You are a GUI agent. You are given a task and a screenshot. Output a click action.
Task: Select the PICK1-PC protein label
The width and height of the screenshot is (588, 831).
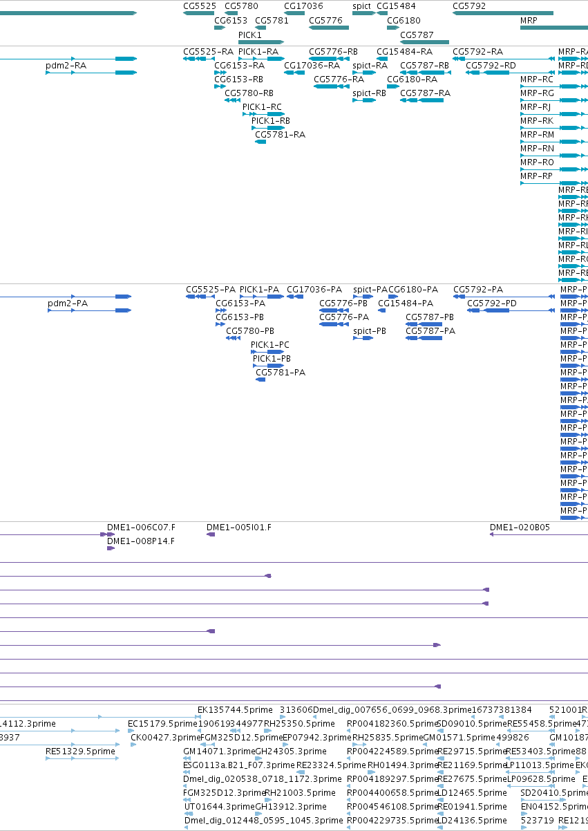[270, 345]
